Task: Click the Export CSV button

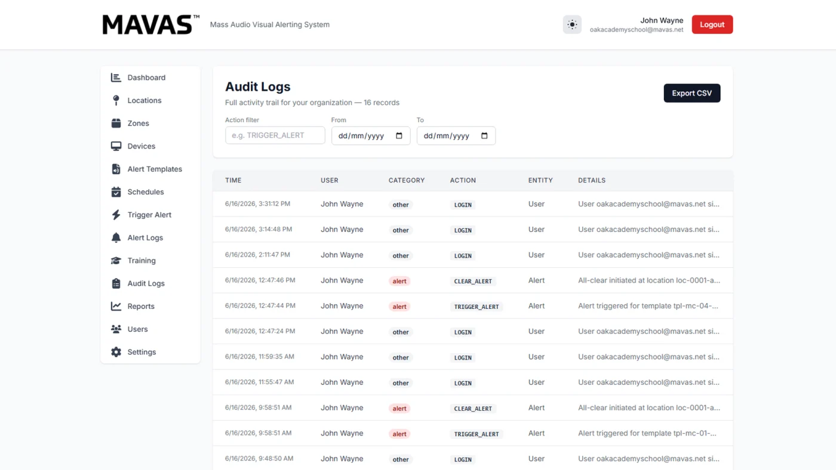Action: click(x=691, y=93)
